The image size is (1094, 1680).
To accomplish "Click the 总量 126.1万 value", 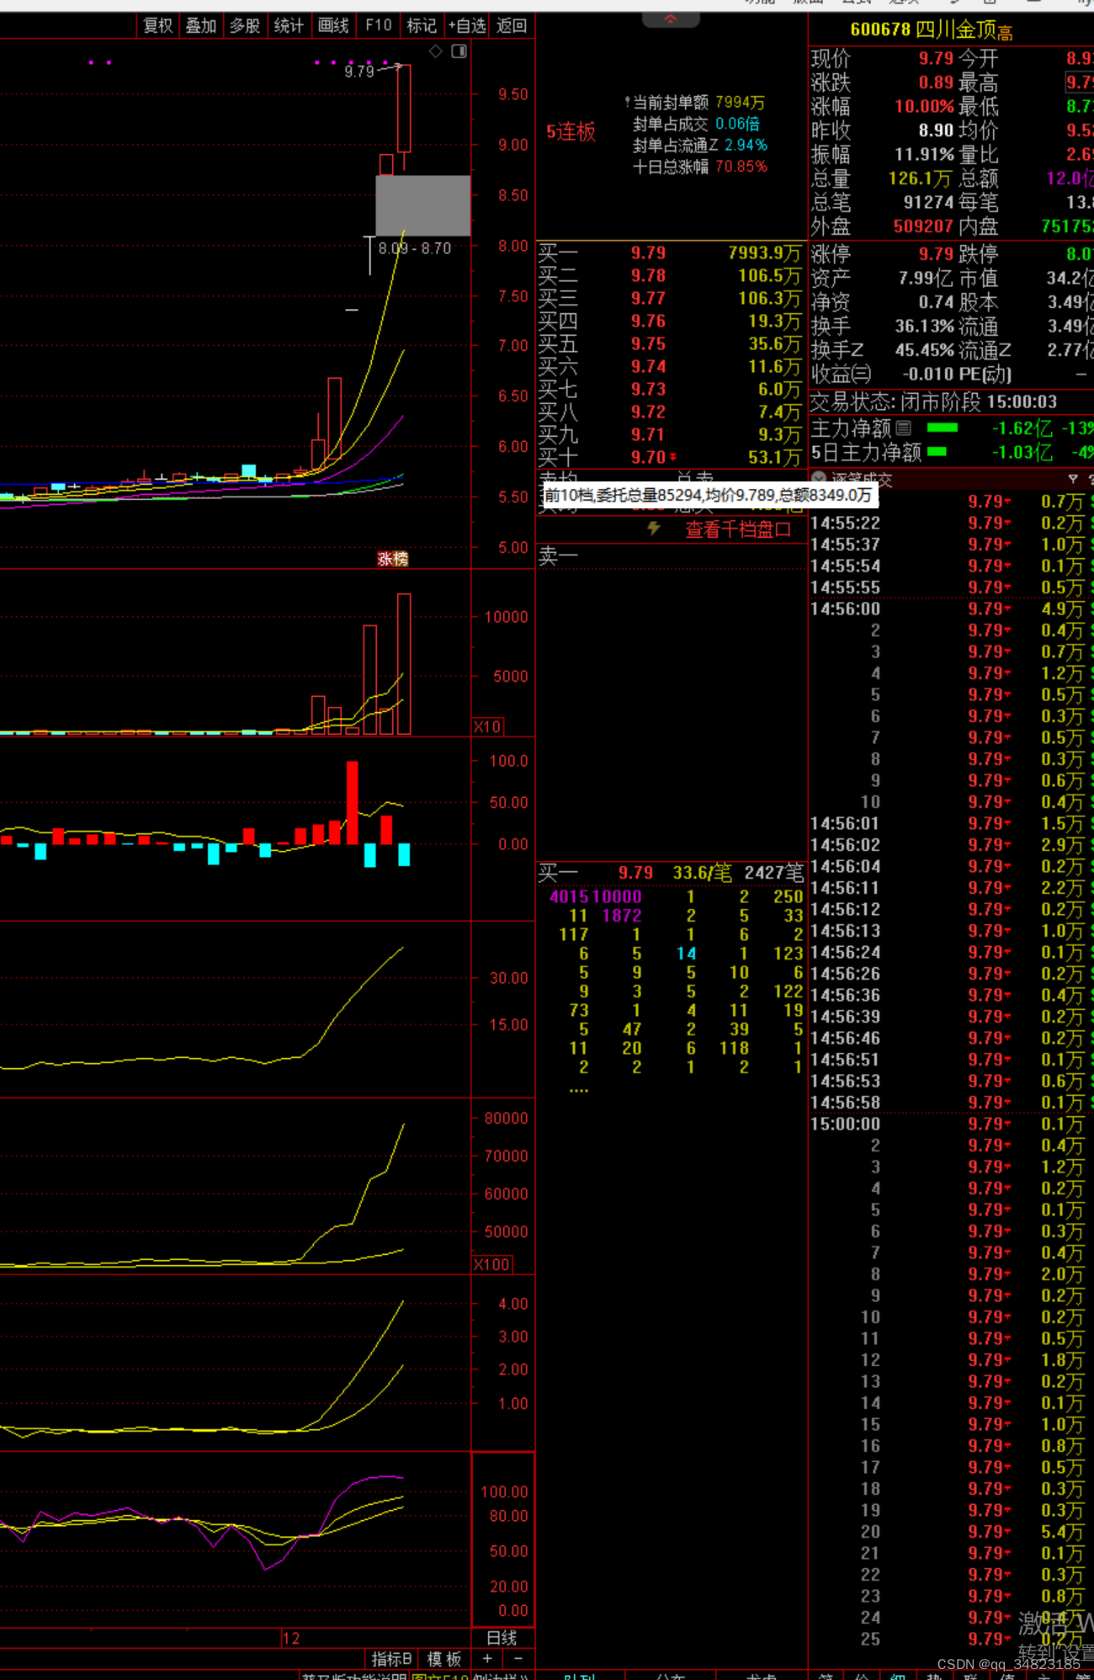I will 920,179.
